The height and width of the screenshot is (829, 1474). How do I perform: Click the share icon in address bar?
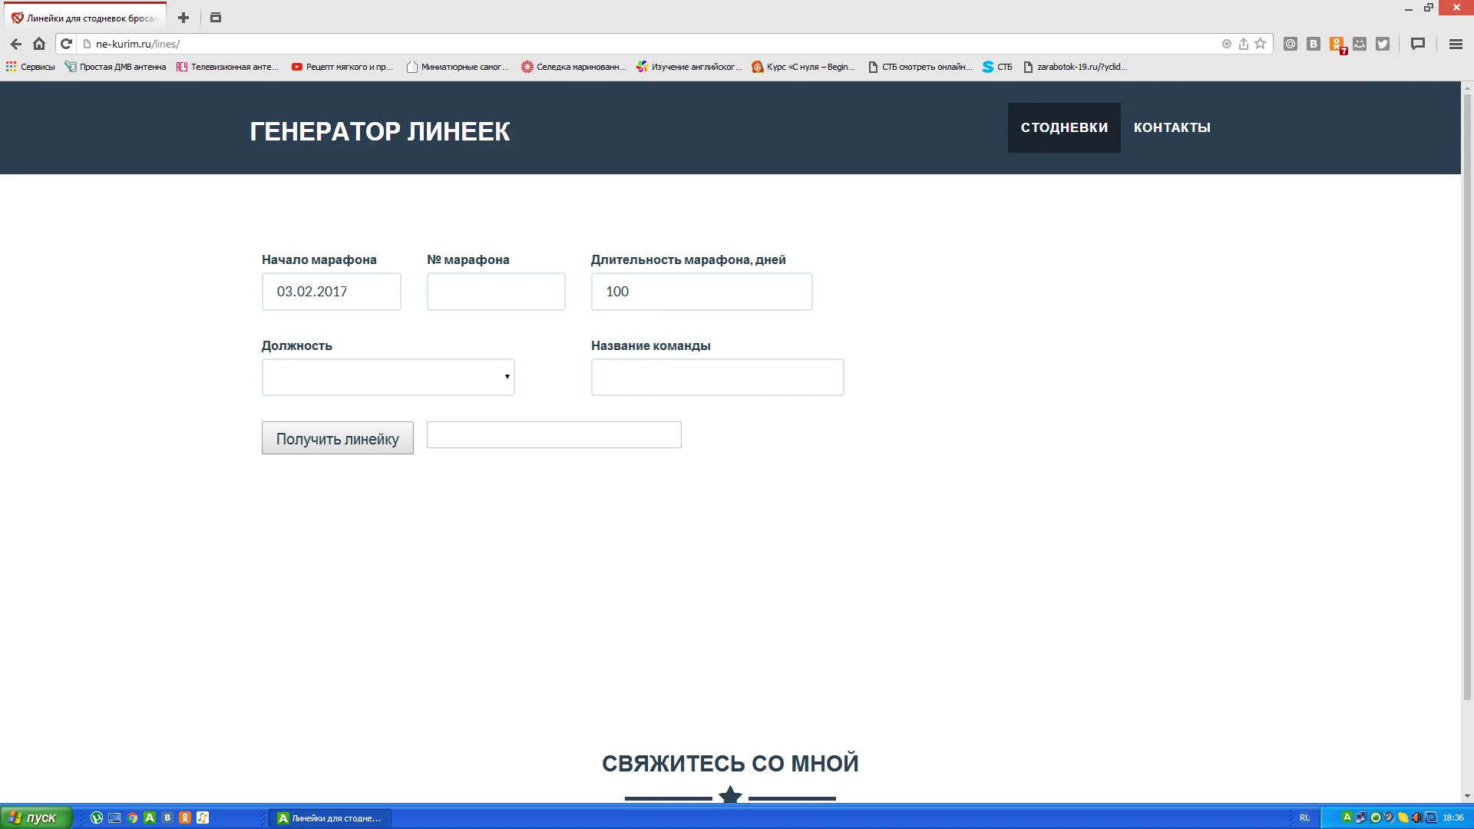coord(1244,45)
